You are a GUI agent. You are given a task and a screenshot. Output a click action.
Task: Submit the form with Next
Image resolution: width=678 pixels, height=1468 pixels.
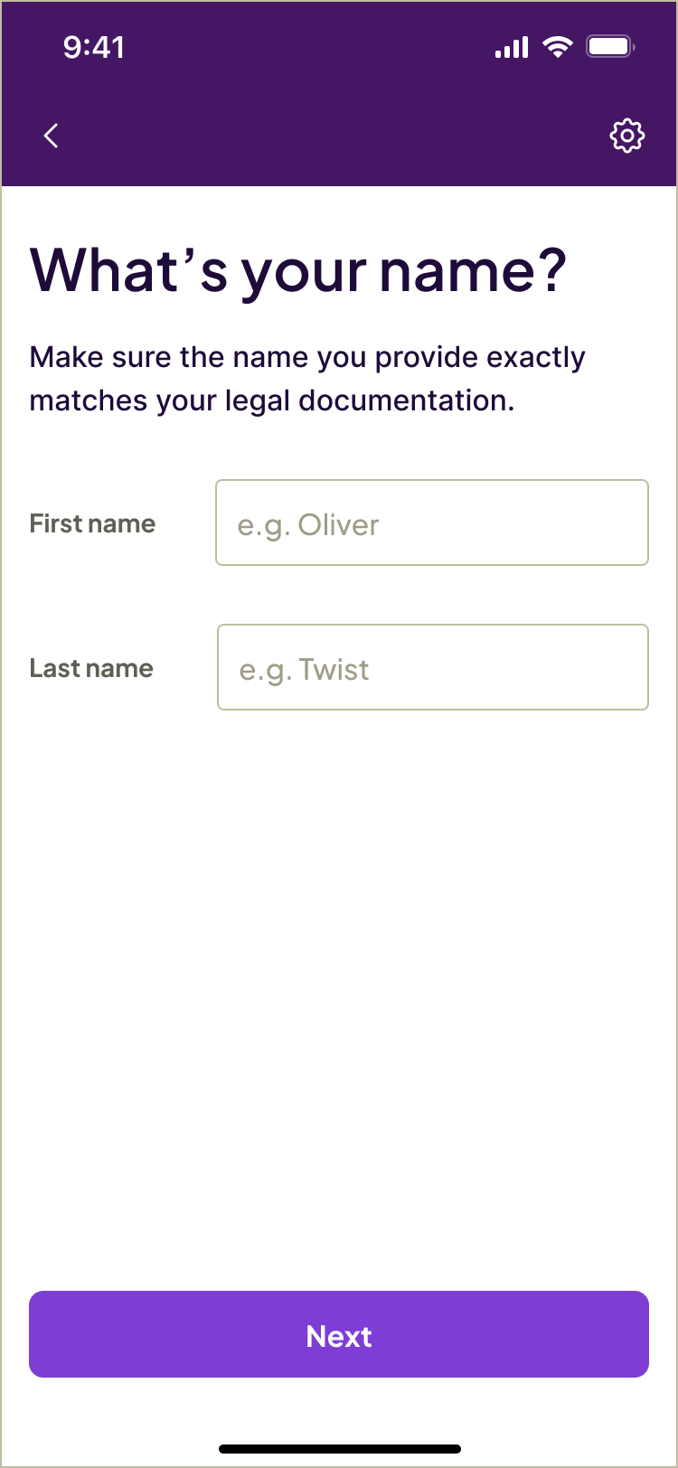pos(339,1334)
